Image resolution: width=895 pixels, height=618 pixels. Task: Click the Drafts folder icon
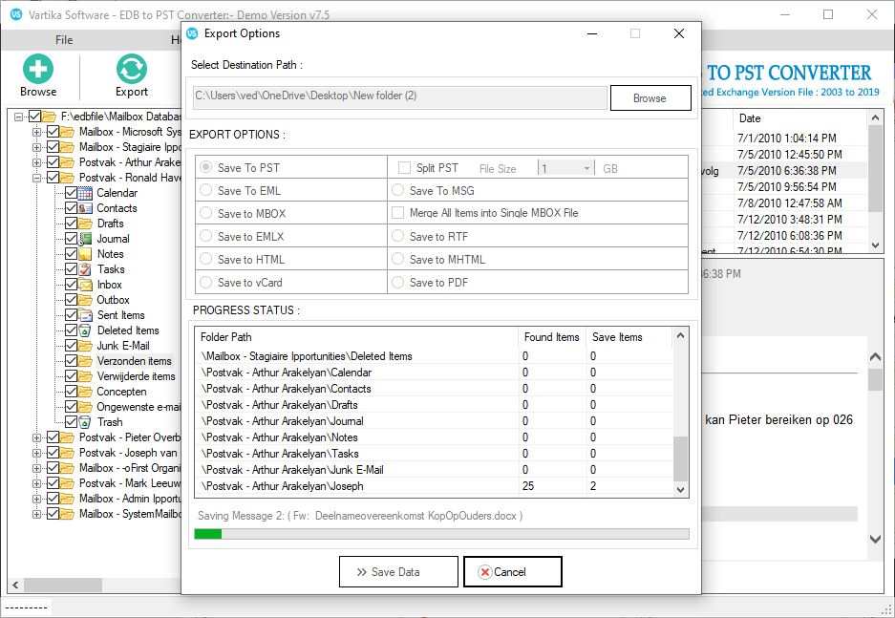(x=86, y=224)
